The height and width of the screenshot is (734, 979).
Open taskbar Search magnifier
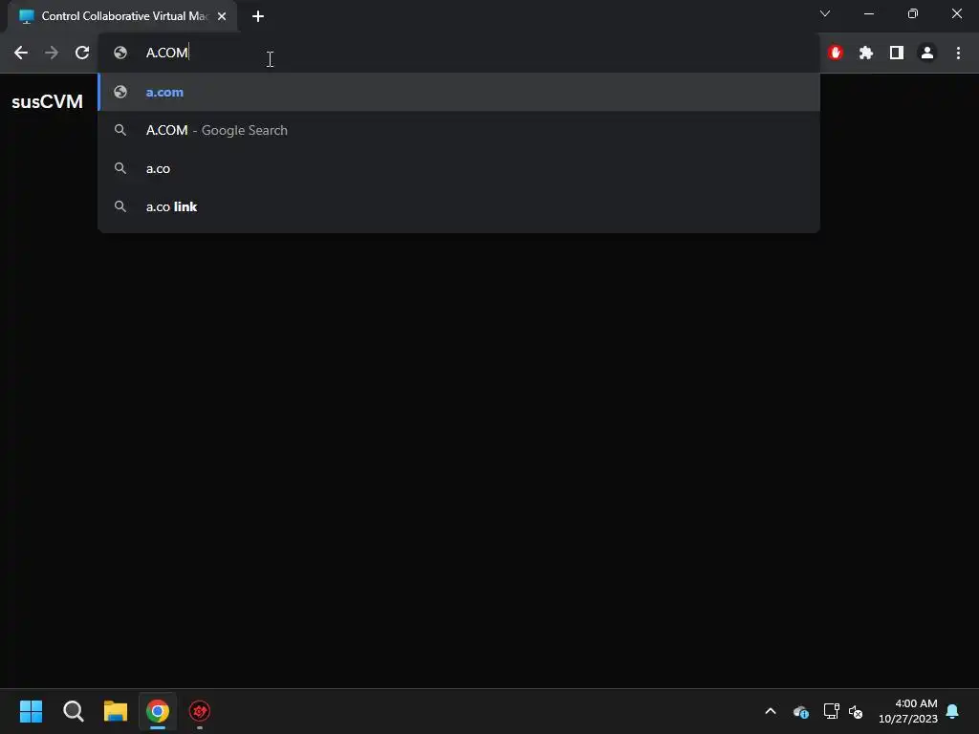point(73,711)
